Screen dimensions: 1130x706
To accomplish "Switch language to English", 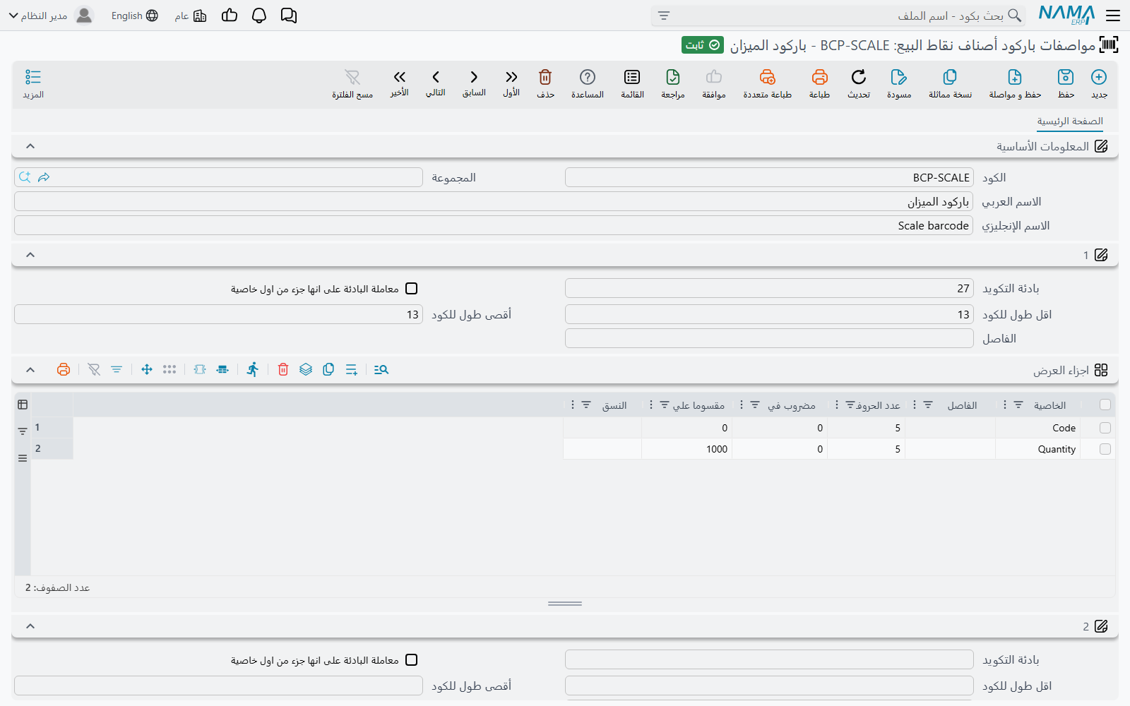I will click(x=135, y=16).
